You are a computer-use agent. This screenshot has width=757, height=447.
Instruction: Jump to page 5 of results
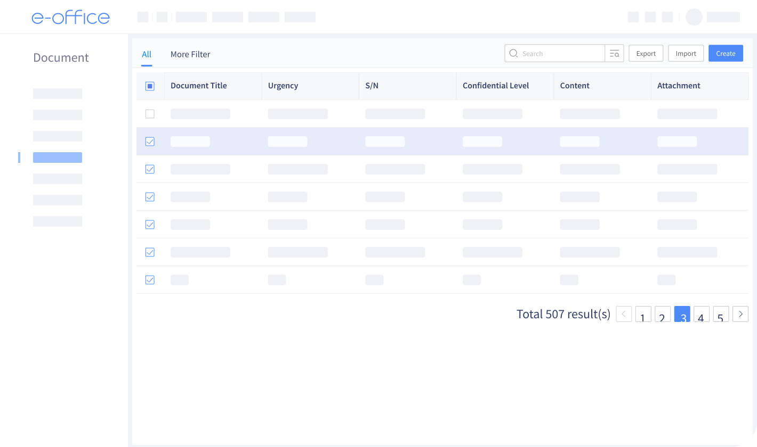coord(721,314)
